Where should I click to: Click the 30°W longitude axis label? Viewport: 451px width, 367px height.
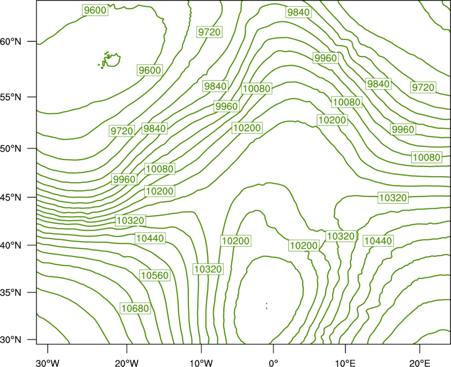47,363
